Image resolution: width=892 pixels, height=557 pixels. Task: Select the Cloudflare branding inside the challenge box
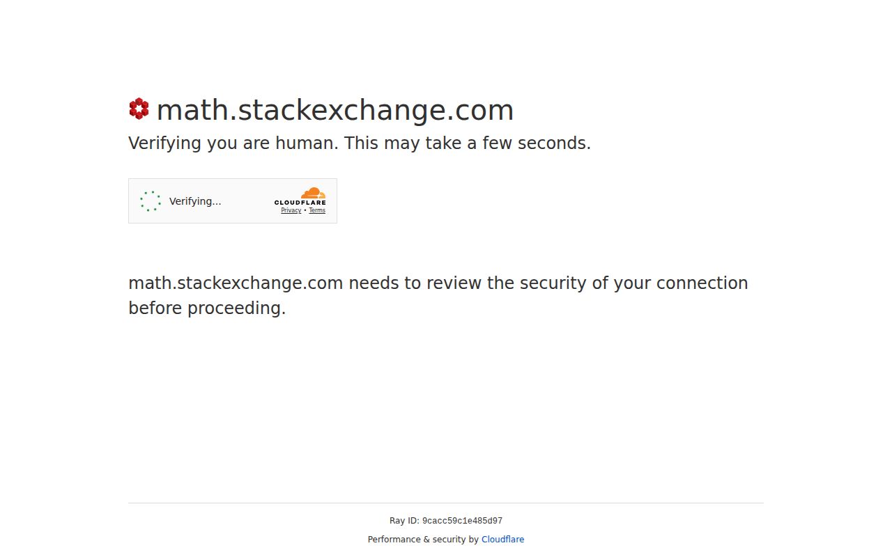click(301, 201)
